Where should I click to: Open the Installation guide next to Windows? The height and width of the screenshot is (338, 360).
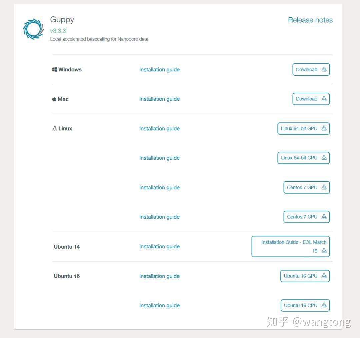[159, 69]
